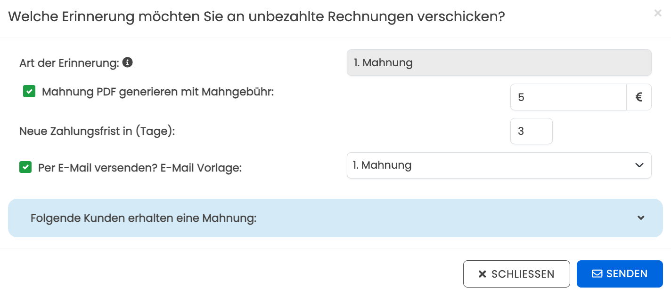Dismiss the dialog with the top-right X
Image resolution: width=671 pixels, height=296 pixels.
point(658,13)
